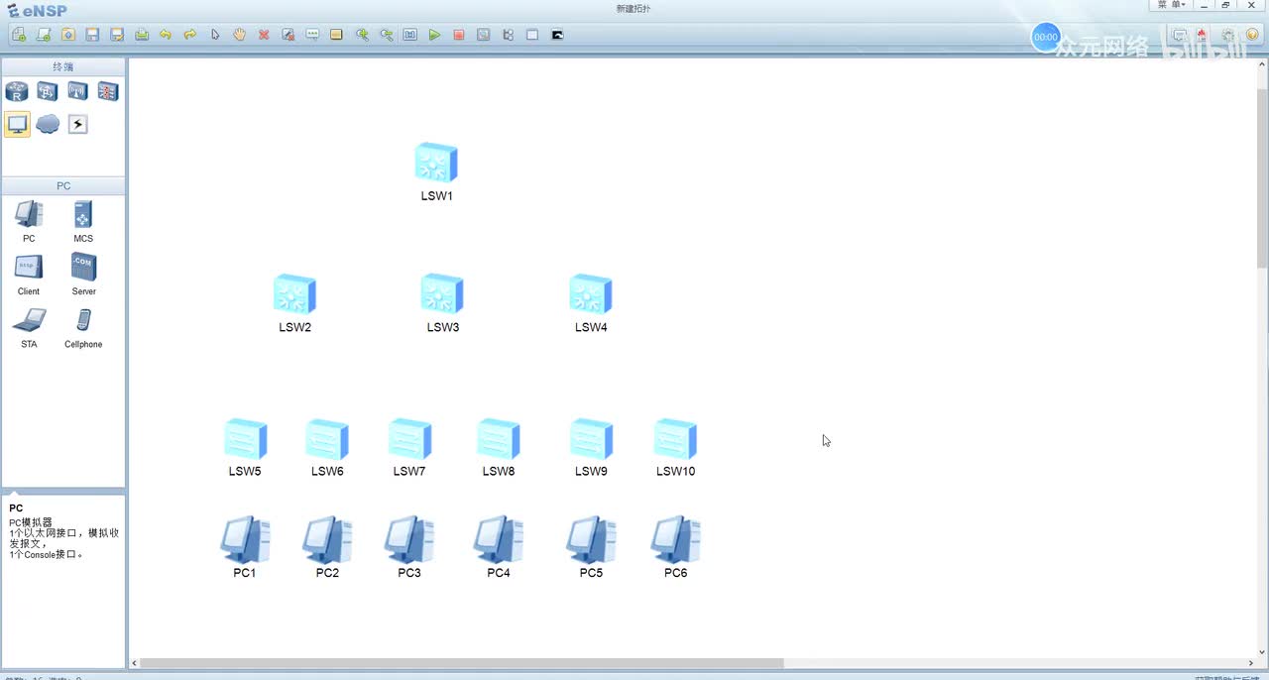Open the command line console icon
The image size is (1269, 680).
tap(557, 35)
